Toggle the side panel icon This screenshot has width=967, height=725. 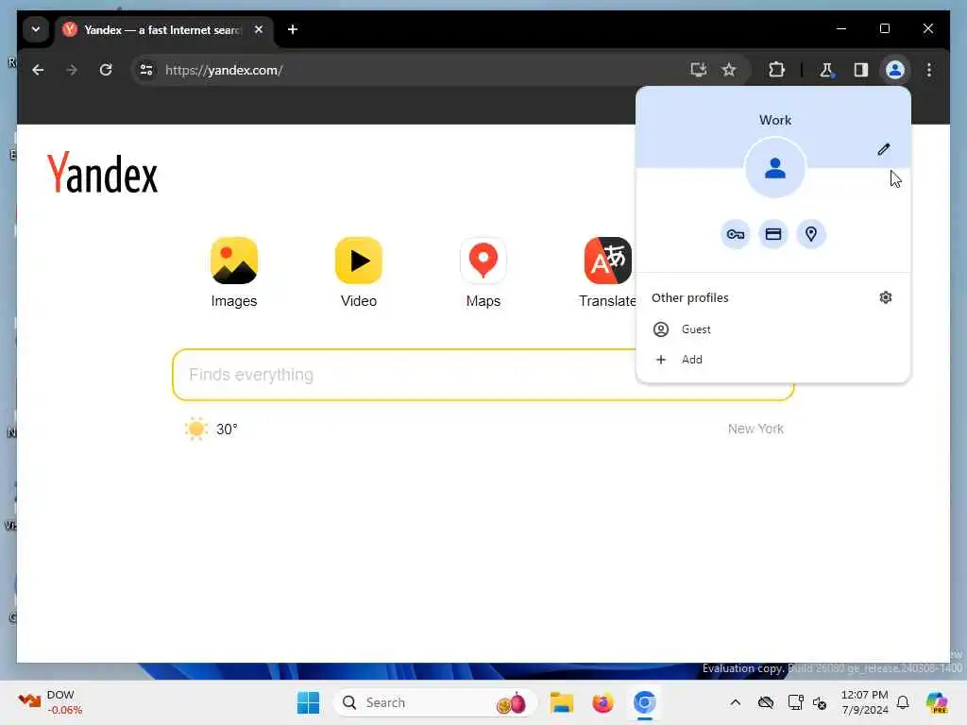coord(861,70)
